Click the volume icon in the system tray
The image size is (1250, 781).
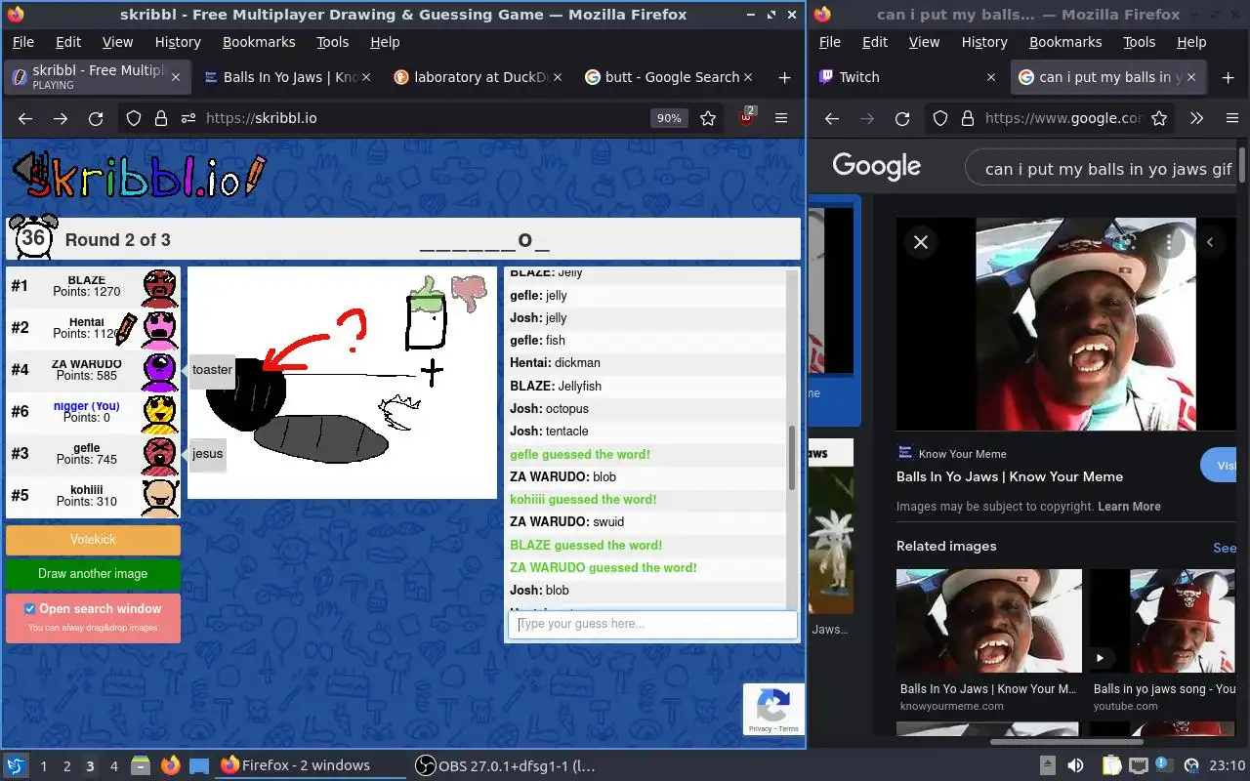click(x=1075, y=765)
